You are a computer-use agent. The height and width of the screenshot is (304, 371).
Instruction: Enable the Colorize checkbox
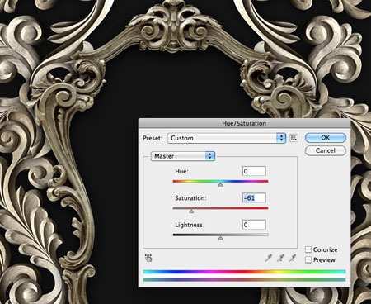click(x=308, y=249)
